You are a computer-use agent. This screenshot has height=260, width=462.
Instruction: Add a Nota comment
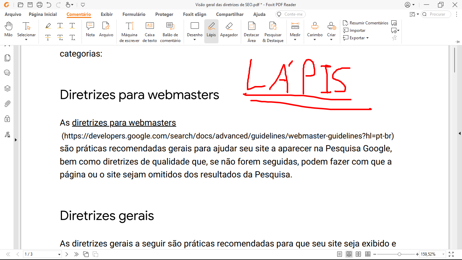pos(90,31)
